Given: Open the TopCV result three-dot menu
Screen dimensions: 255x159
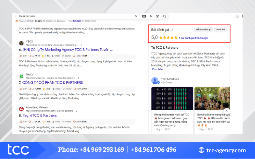Looking at the screenshot, I should pos(78,78).
